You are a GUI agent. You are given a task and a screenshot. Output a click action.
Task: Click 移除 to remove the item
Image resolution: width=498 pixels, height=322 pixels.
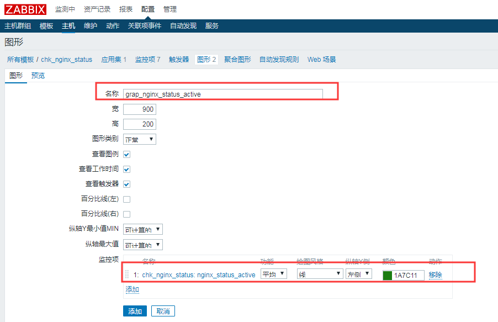[436, 275]
